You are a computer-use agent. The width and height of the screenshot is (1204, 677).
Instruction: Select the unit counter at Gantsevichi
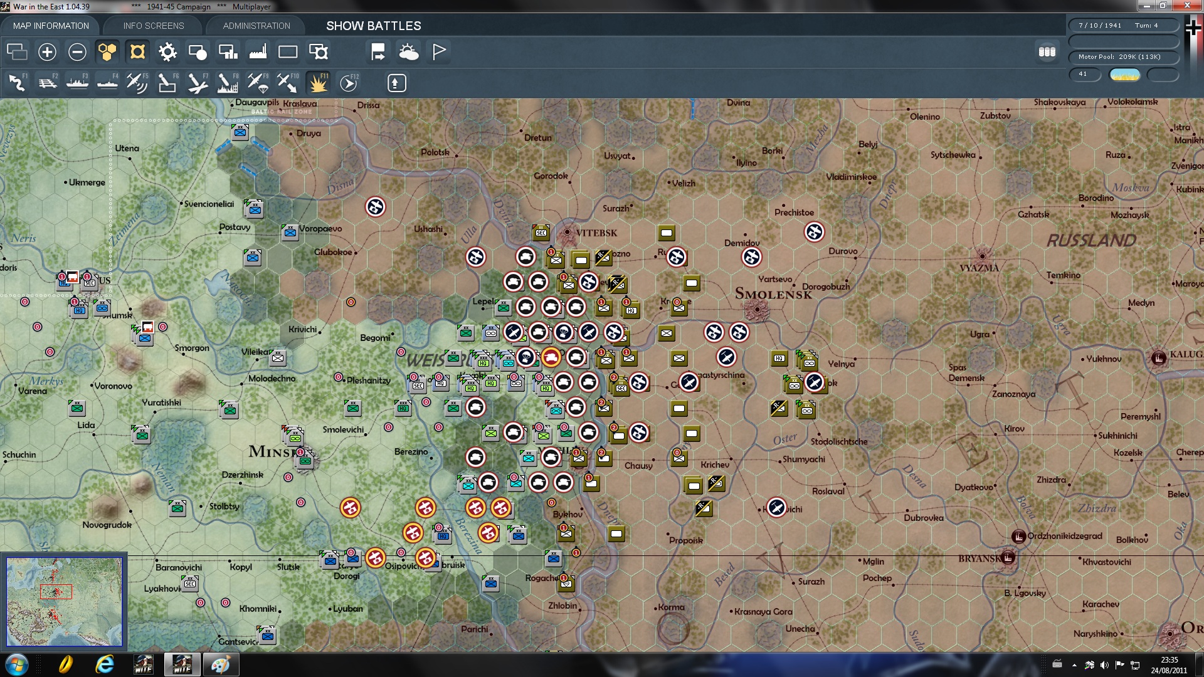click(x=267, y=636)
